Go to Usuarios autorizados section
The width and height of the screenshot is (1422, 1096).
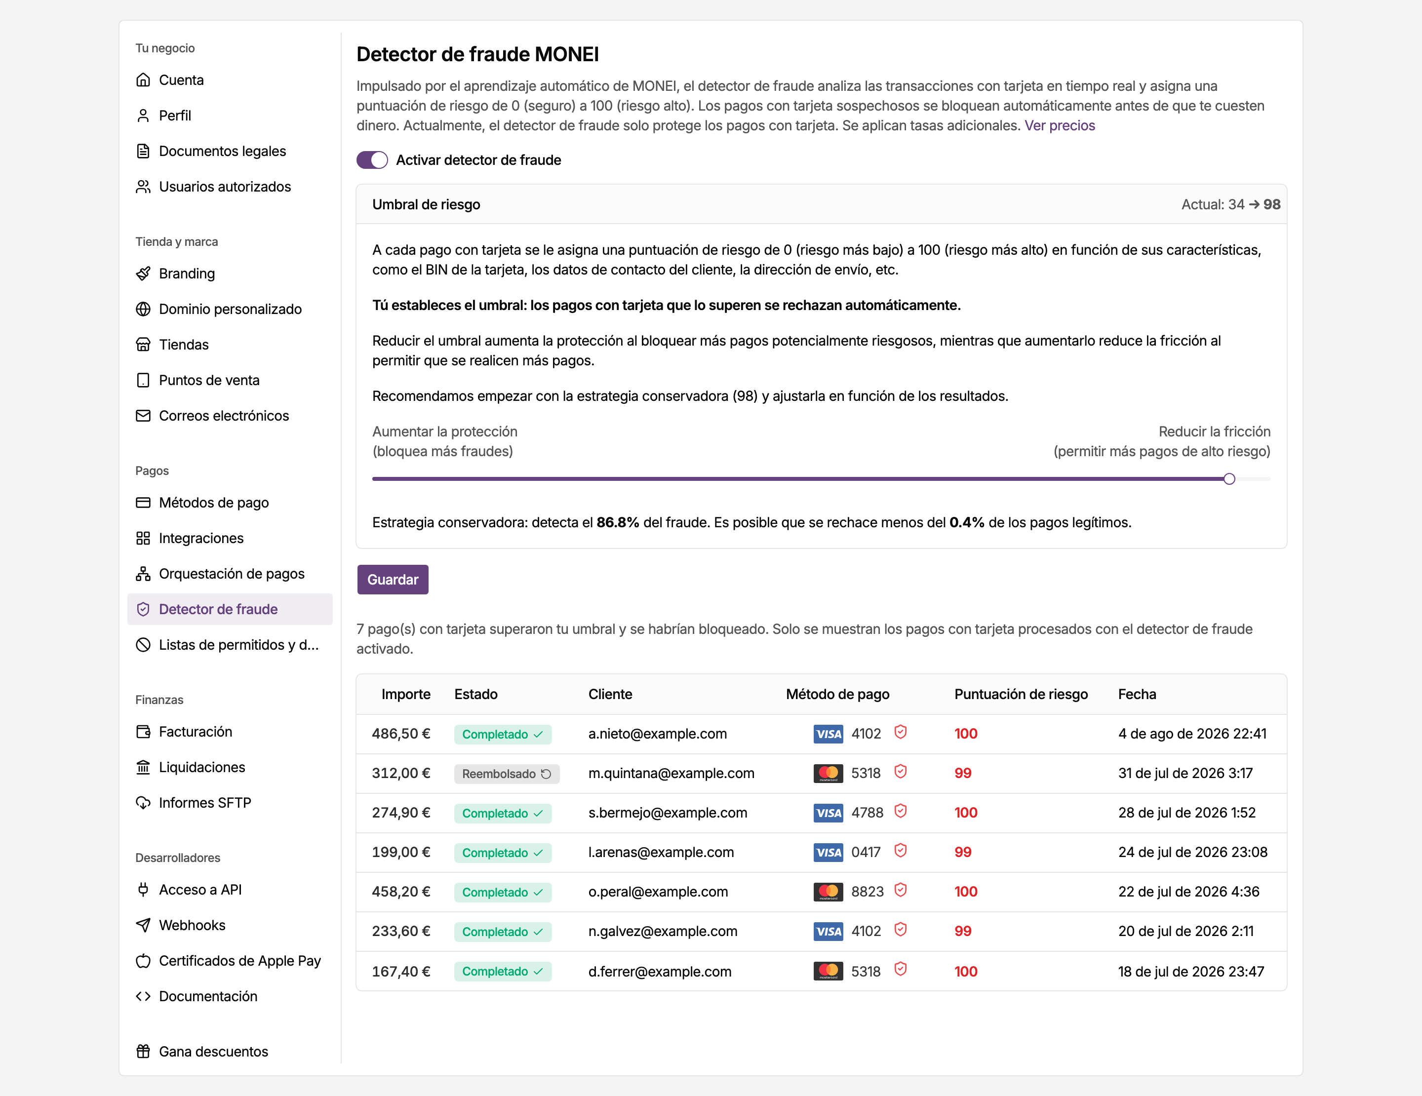[x=230, y=187]
